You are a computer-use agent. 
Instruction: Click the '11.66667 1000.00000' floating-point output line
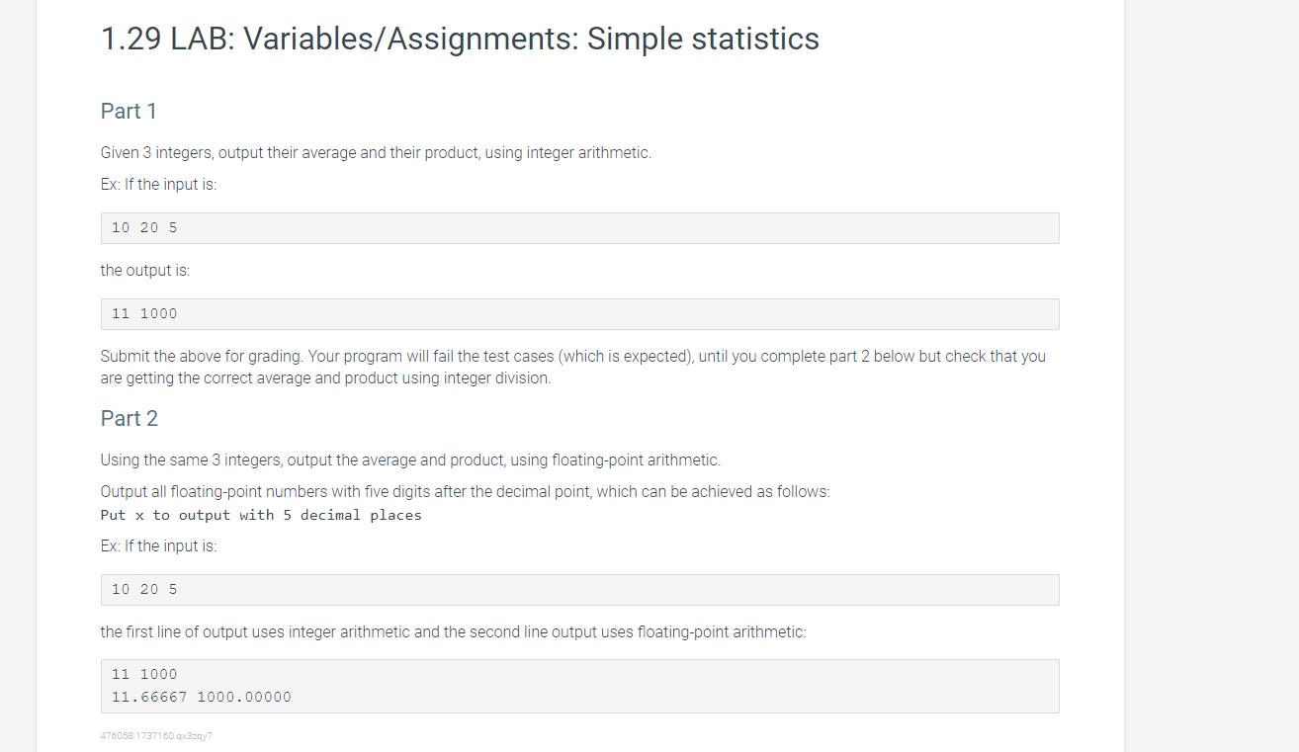point(202,698)
